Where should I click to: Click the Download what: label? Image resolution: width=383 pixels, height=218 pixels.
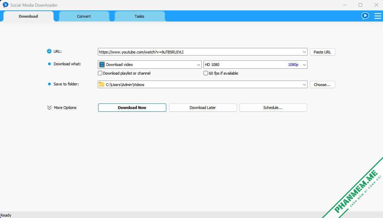[x=67, y=64]
